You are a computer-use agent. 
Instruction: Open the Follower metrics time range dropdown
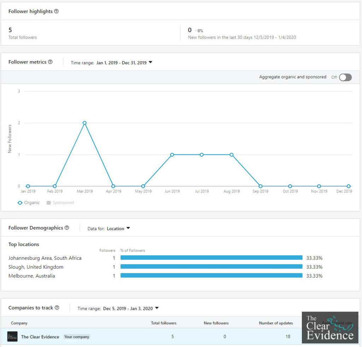[x=124, y=63]
